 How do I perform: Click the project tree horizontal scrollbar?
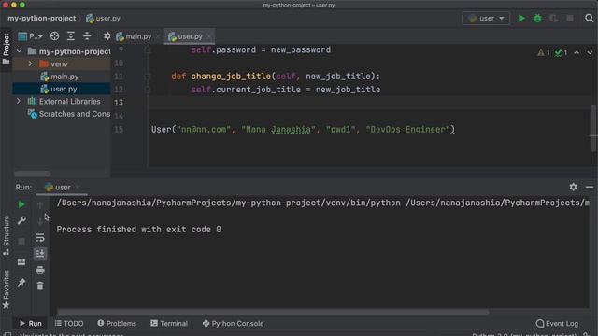coord(33,174)
